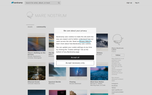Open There's Nothing on the Horizon album cover
Screen dimensions: 152x95
pos(36,42)
